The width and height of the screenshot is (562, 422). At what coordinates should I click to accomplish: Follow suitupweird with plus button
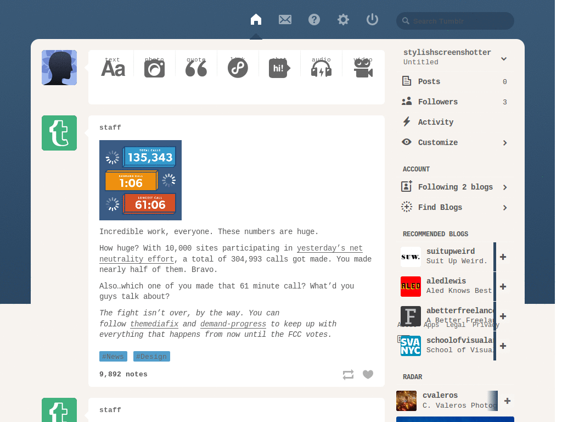(503, 257)
